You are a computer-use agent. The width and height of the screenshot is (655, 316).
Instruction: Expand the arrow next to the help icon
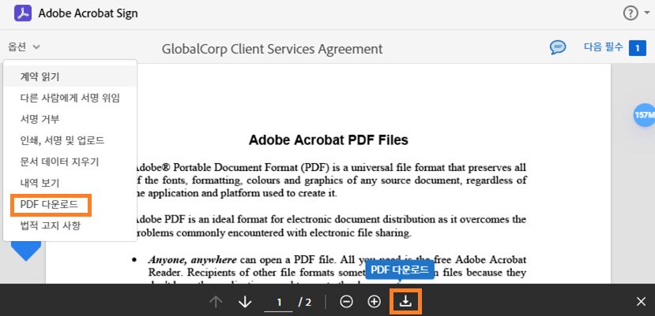click(x=648, y=13)
